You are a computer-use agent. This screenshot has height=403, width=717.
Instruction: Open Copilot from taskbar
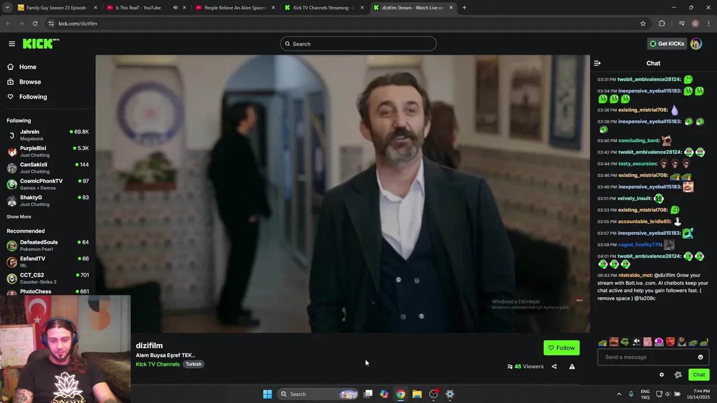point(384,394)
